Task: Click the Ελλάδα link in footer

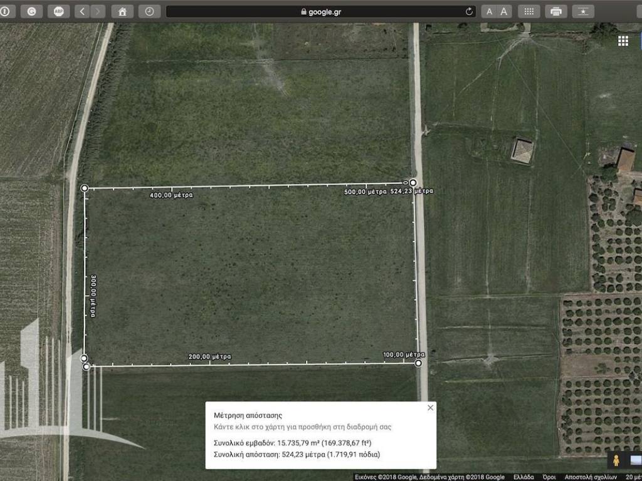Action: click(x=524, y=477)
